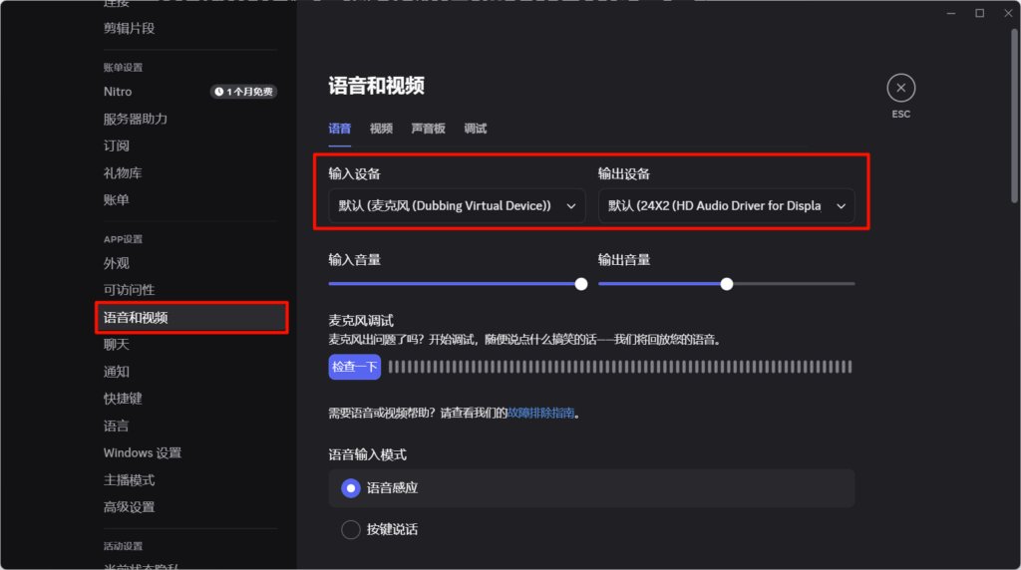The image size is (1021, 570).
Task: Adjust the 输入音量 slider handle
Action: [581, 284]
